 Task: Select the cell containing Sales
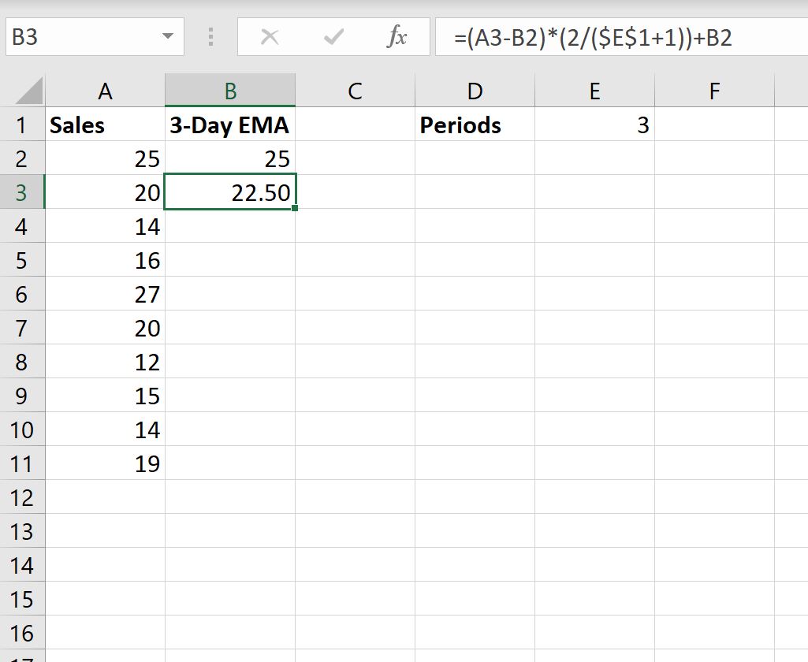(x=105, y=124)
